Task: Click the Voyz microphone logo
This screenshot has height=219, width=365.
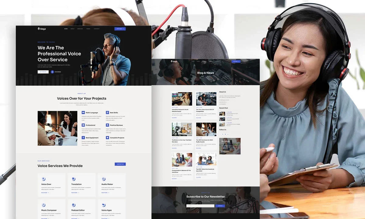Action: pyautogui.click(x=39, y=28)
